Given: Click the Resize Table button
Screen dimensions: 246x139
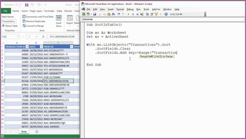Looking at the screenshot, I should [x=10, y=26].
